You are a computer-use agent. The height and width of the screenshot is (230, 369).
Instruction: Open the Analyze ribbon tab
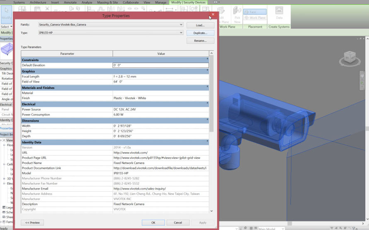point(87,2)
